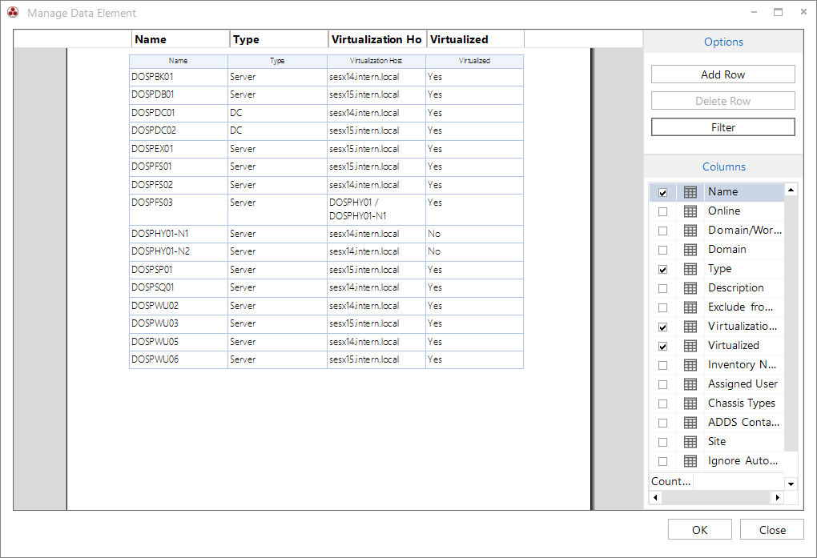Click the table icon beside Domain

[x=690, y=250]
